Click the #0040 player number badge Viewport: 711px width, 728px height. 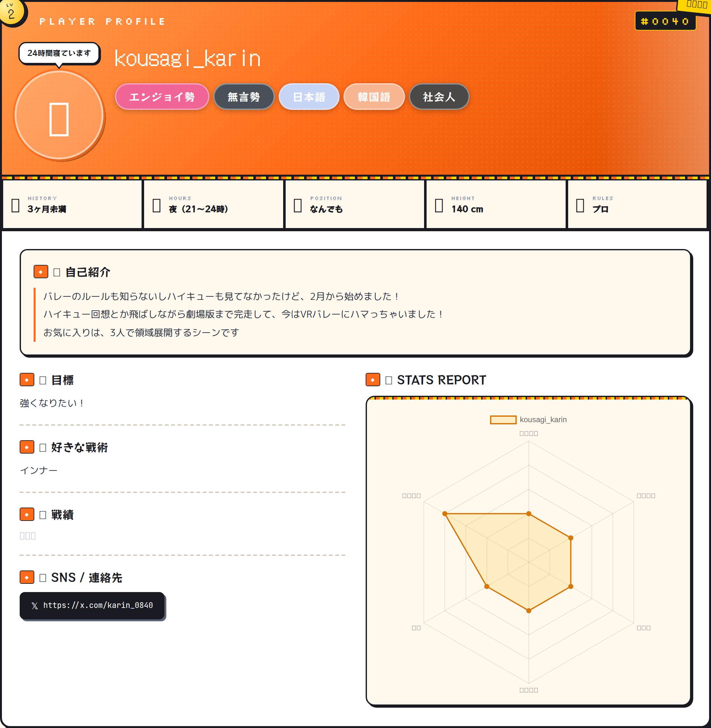[x=665, y=21]
